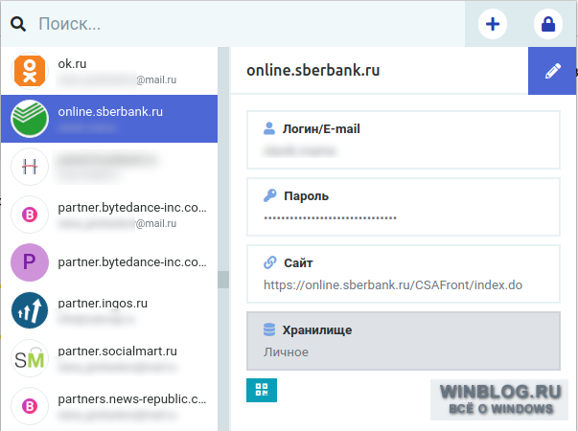Click the pink B icon beside partners.news-republic.c...
This screenshot has height=431, width=578.
click(x=30, y=406)
